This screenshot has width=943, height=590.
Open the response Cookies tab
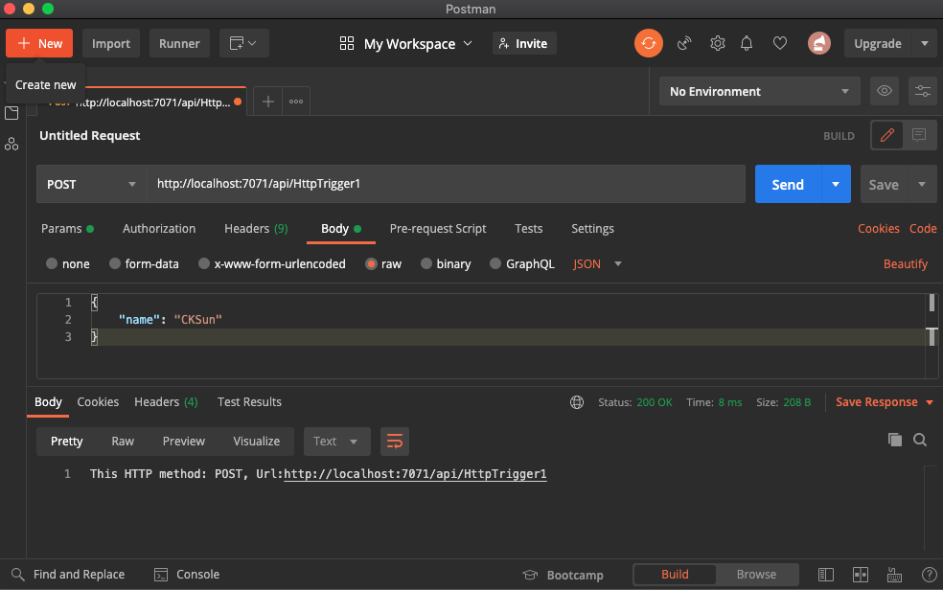pos(98,402)
